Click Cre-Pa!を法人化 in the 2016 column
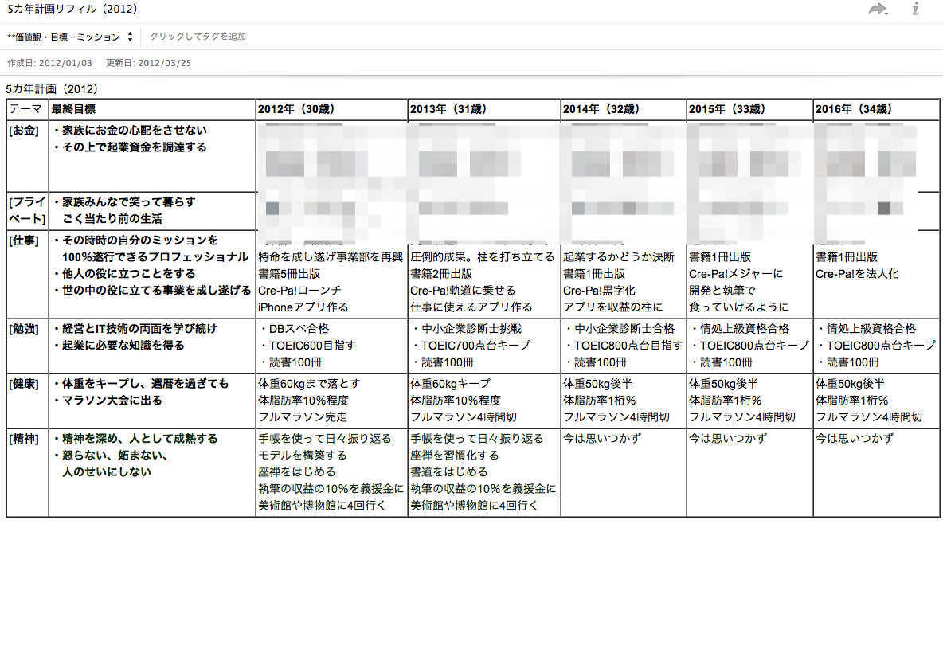Screen dimensions: 943x657 (x=856, y=274)
